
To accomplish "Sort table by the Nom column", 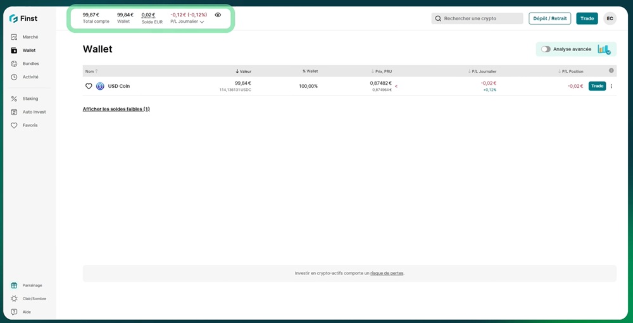I will click(x=91, y=71).
